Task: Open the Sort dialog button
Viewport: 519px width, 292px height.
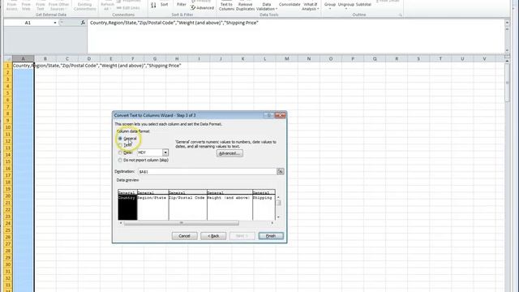Action: coord(164,4)
